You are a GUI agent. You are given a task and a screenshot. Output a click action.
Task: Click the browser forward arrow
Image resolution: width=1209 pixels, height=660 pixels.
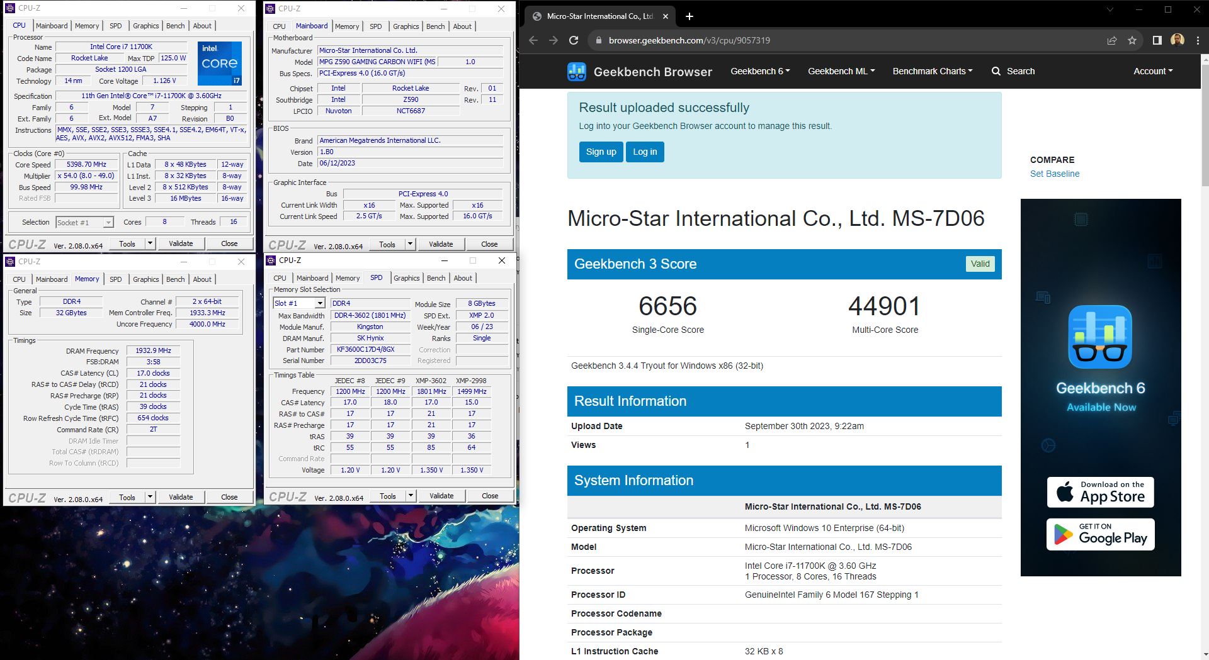point(553,40)
